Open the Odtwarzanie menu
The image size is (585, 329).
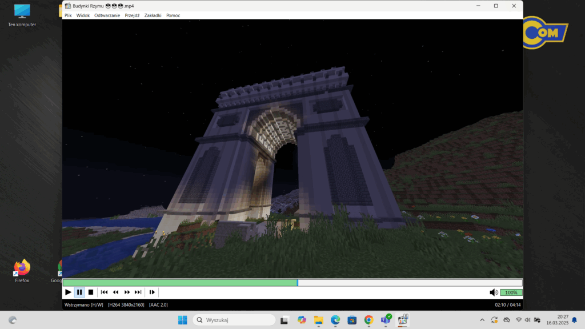coord(107,15)
